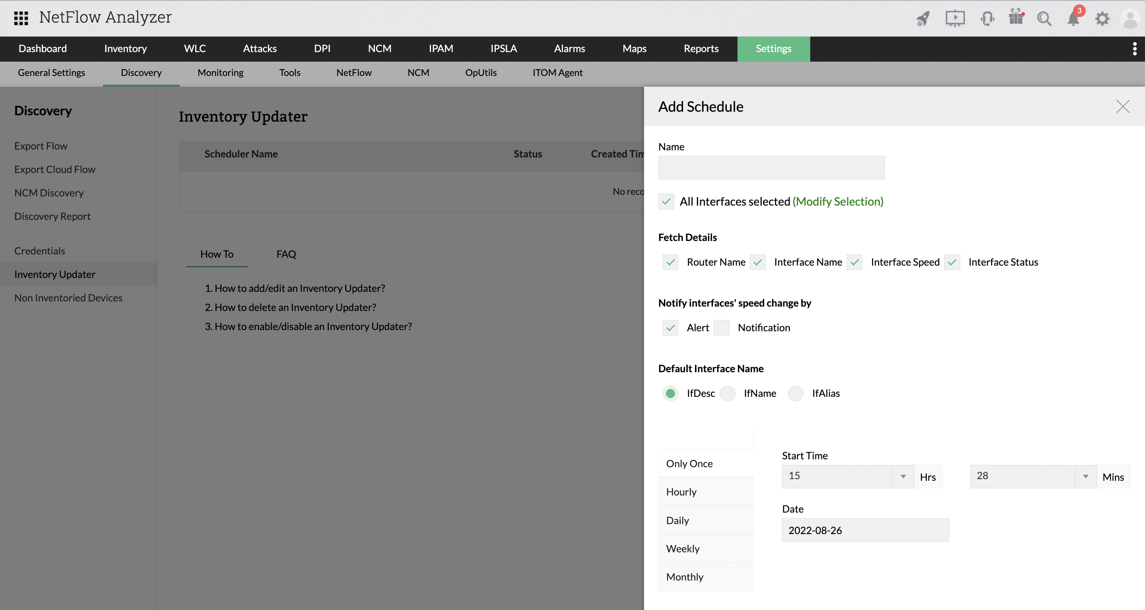Open the gift box icon

click(x=1016, y=18)
